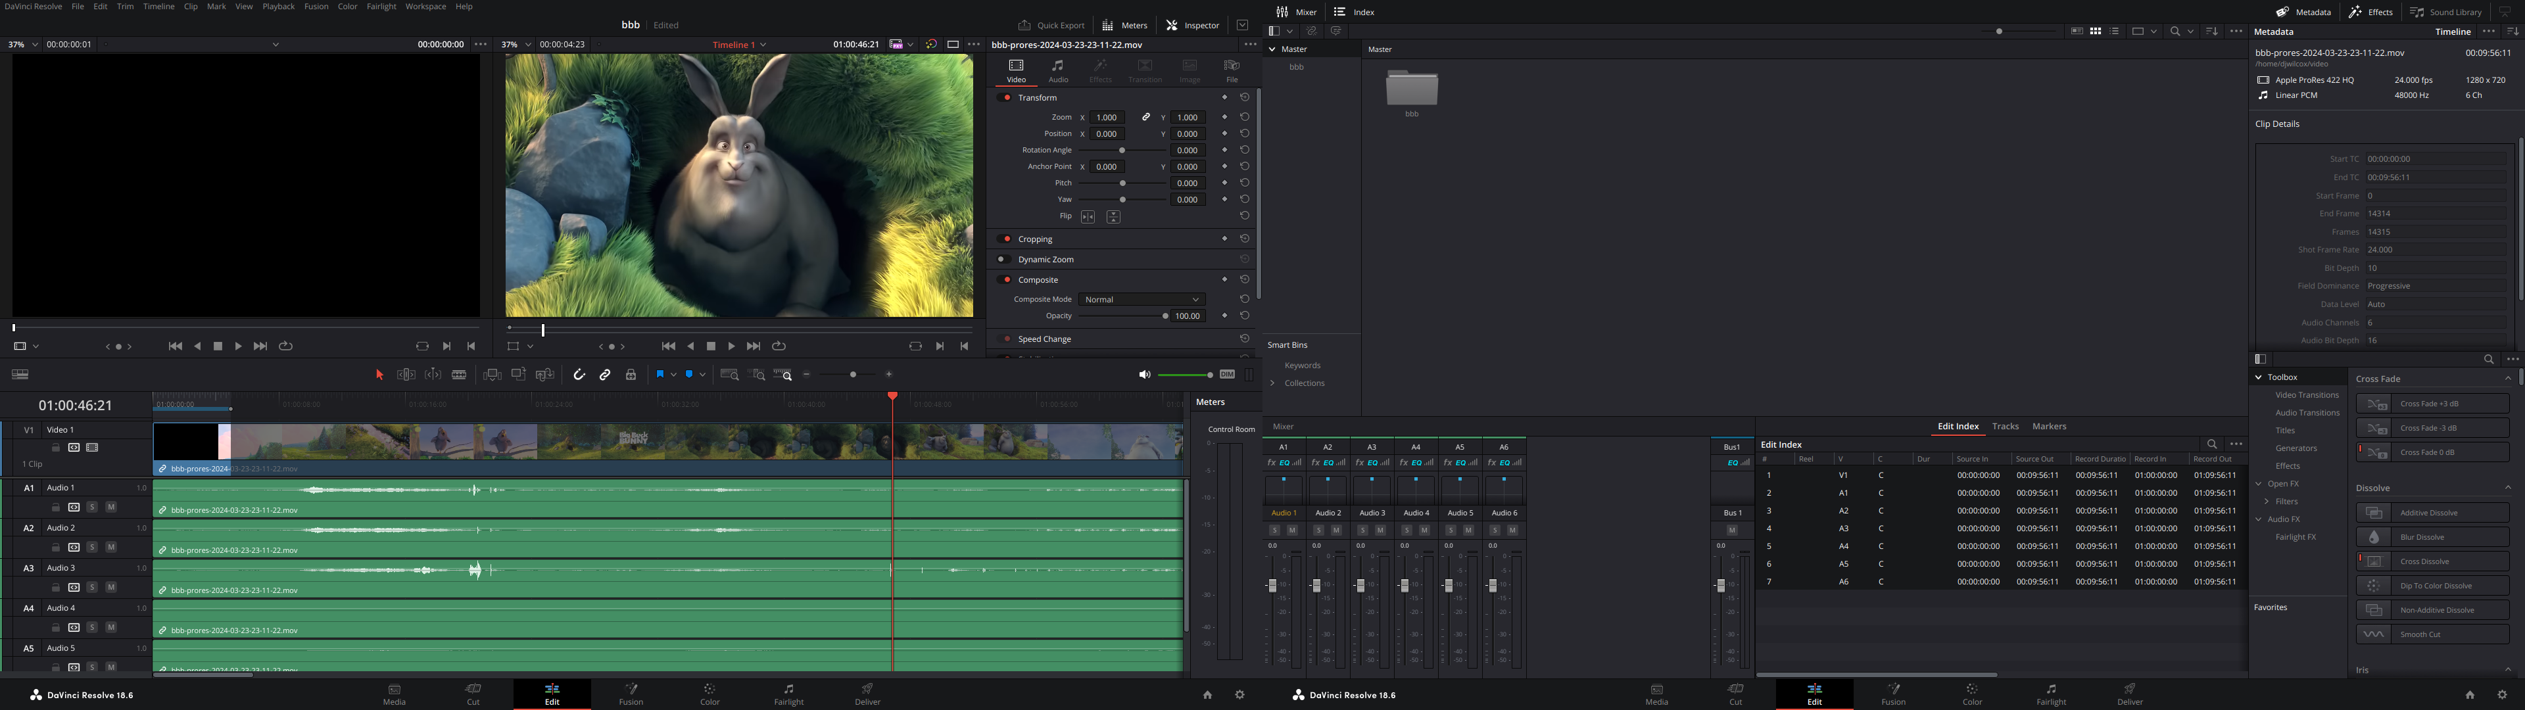Activate the Trim Edit Mode tool
Screen dimensions: 2525x710
pyautogui.click(x=406, y=375)
